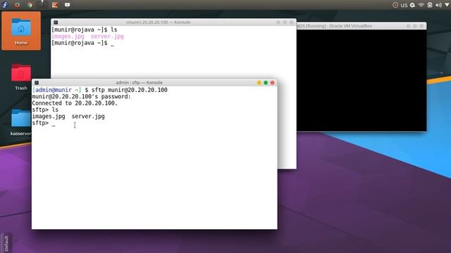Click the red record indicator in the tray

[395, 5]
